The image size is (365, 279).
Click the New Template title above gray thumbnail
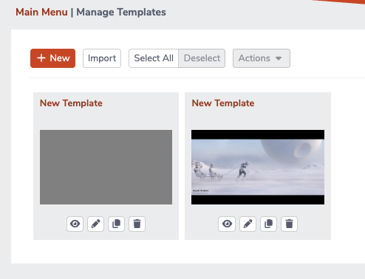(x=71, y=103)
